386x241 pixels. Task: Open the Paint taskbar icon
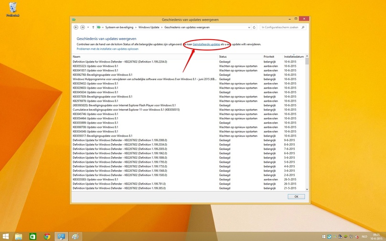(x=75, y=237)
